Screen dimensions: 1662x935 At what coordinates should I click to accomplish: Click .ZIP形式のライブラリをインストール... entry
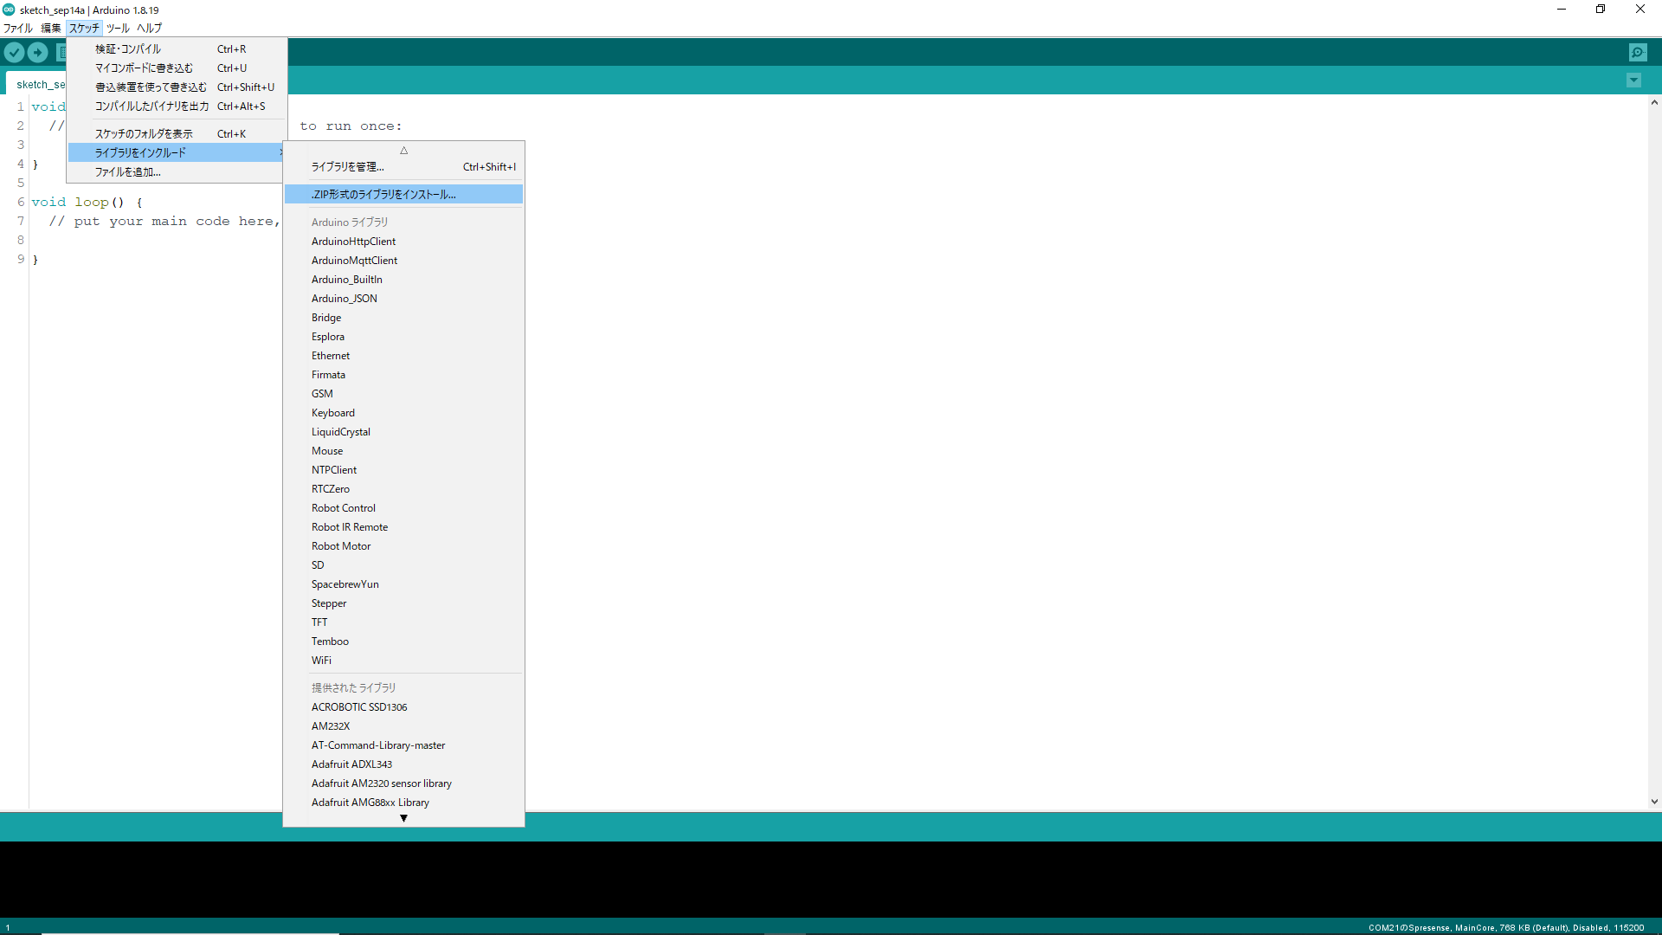pyautogui.click(x=383, y=195)
